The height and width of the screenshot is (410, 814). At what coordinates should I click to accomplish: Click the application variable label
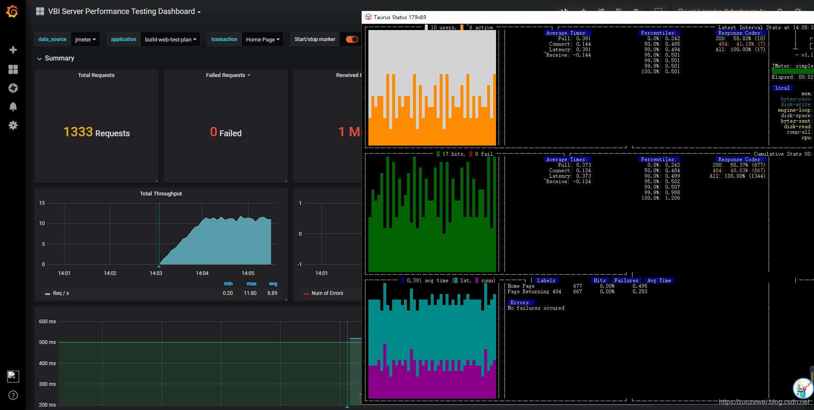[x=123, y=39]
